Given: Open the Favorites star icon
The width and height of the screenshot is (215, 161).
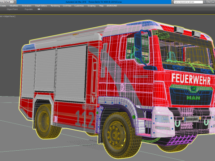Looking at the screenshot, I should coord(213,2).
